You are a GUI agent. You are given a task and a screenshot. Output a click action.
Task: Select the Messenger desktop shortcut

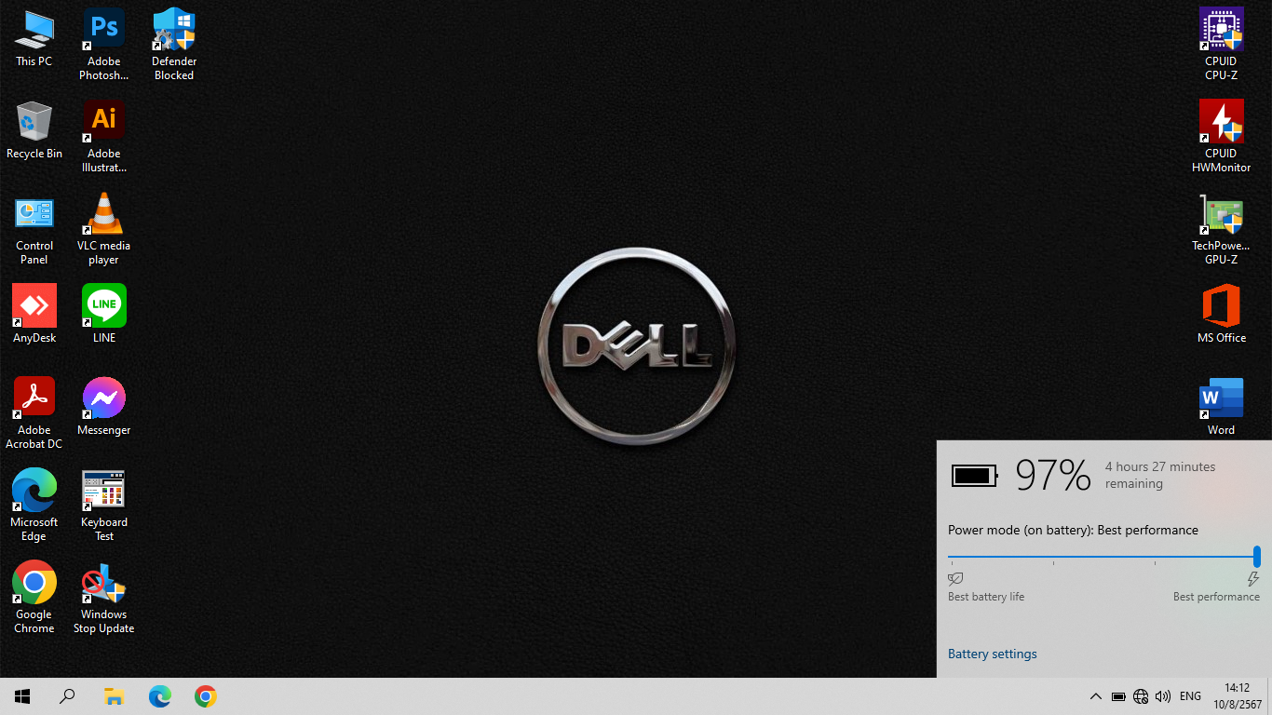click(104, 407)
